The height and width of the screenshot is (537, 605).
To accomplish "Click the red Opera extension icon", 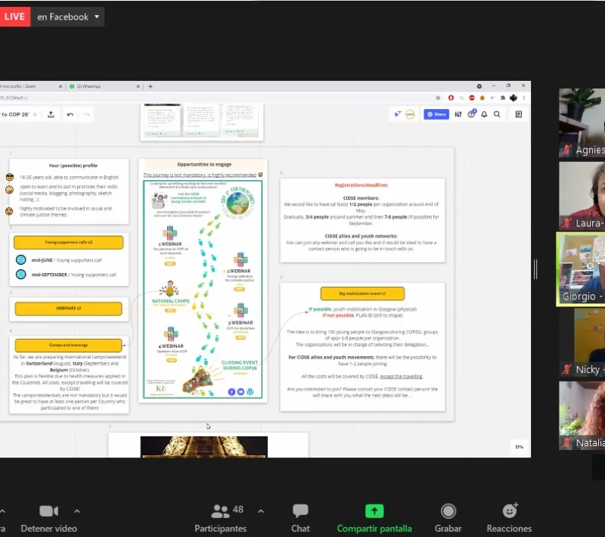I will 451,98.
